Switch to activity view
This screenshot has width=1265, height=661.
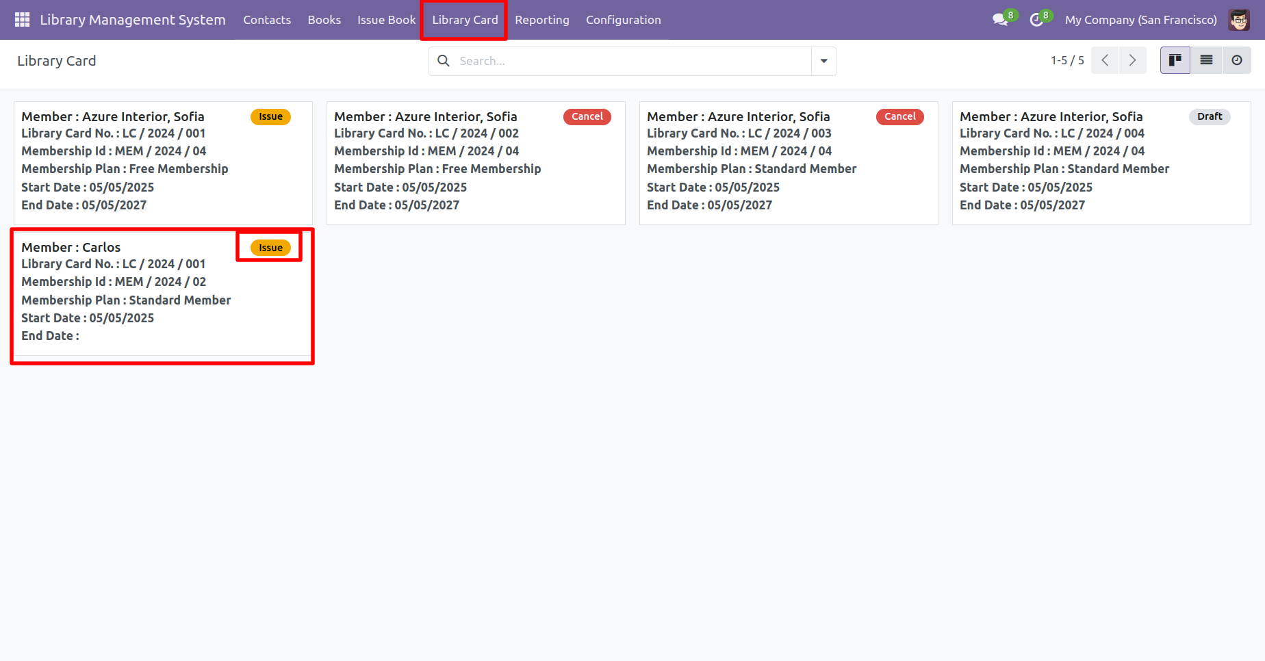[1236, 60]
